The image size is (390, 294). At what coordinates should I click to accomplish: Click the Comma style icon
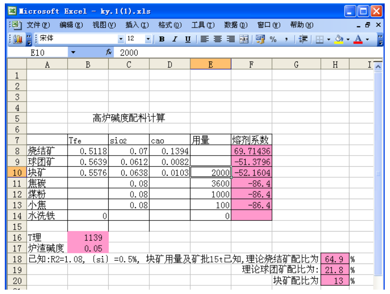point(286,39)
